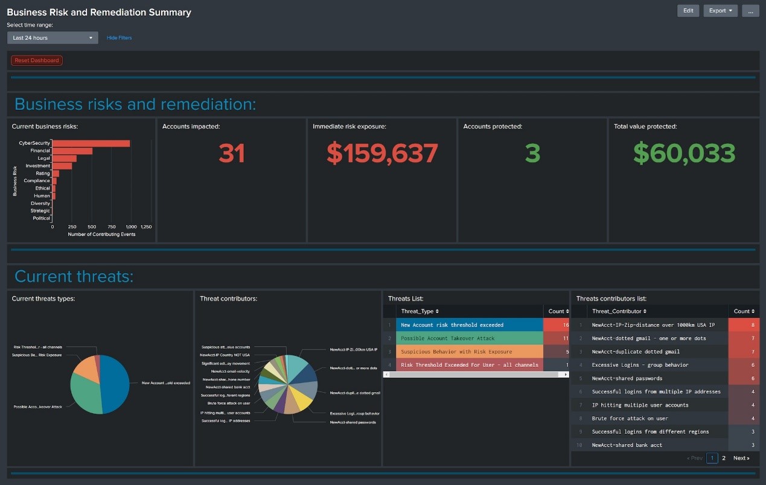Go to page 2 of contributors list
The width and height of the screenshot is (766, 485).
(724, 458)
